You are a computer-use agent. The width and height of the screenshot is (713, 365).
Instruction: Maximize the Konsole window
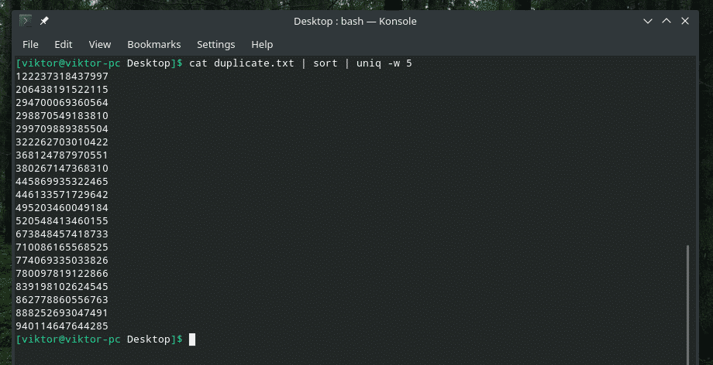(x=666, y=22)
